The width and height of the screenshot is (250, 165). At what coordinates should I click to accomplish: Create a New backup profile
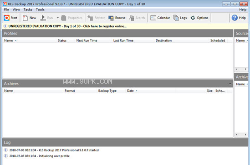(29, 18)
